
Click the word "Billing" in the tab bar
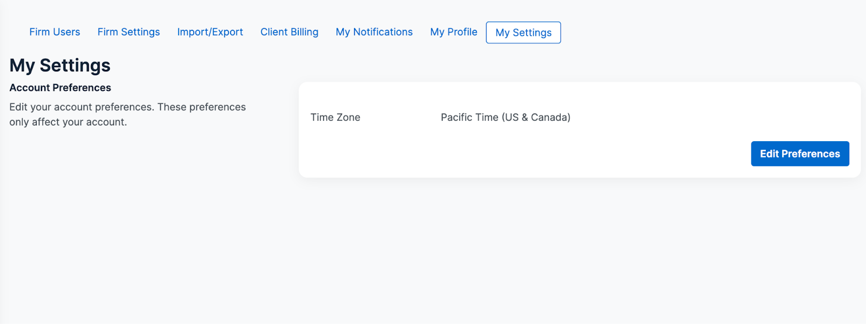coord(304,32)
